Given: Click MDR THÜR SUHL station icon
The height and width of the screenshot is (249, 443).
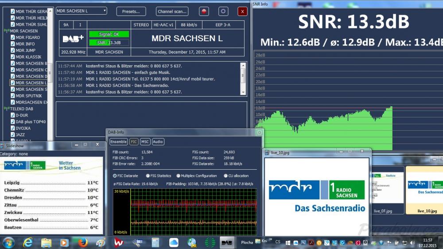Looking at the screenshot, I should [x=13, y=24].
